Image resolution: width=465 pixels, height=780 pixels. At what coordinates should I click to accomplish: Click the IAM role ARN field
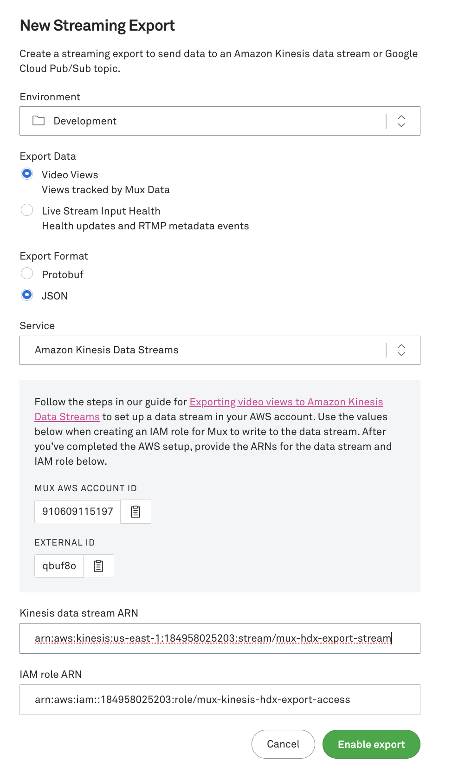click(220, 700)
